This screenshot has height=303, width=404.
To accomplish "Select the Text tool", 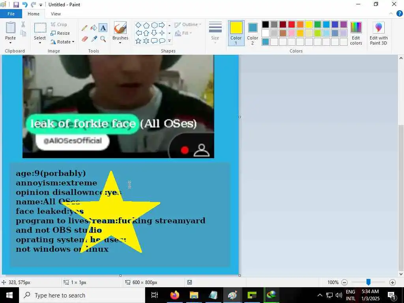I will (103, 28).
